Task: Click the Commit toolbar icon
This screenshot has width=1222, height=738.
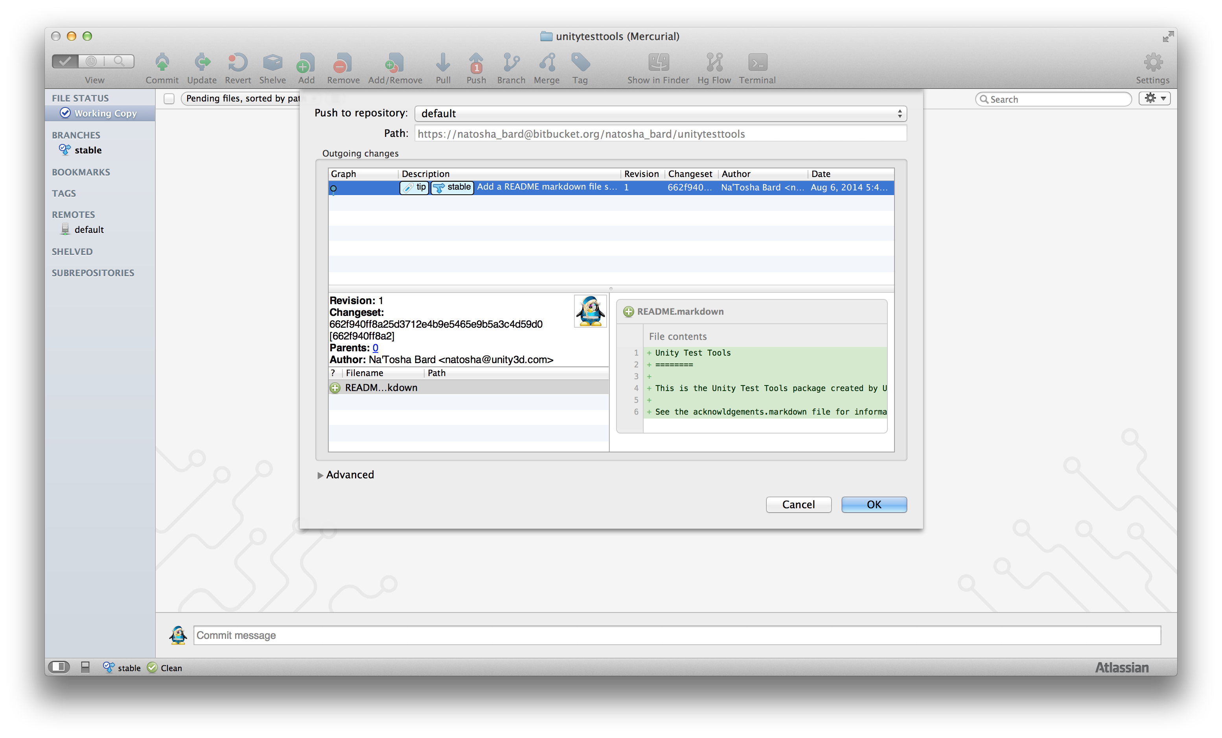Action: (162, 63)
